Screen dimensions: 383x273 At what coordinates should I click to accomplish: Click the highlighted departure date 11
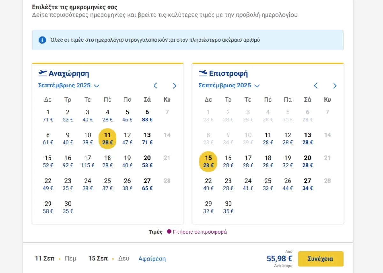click(108, 139)
